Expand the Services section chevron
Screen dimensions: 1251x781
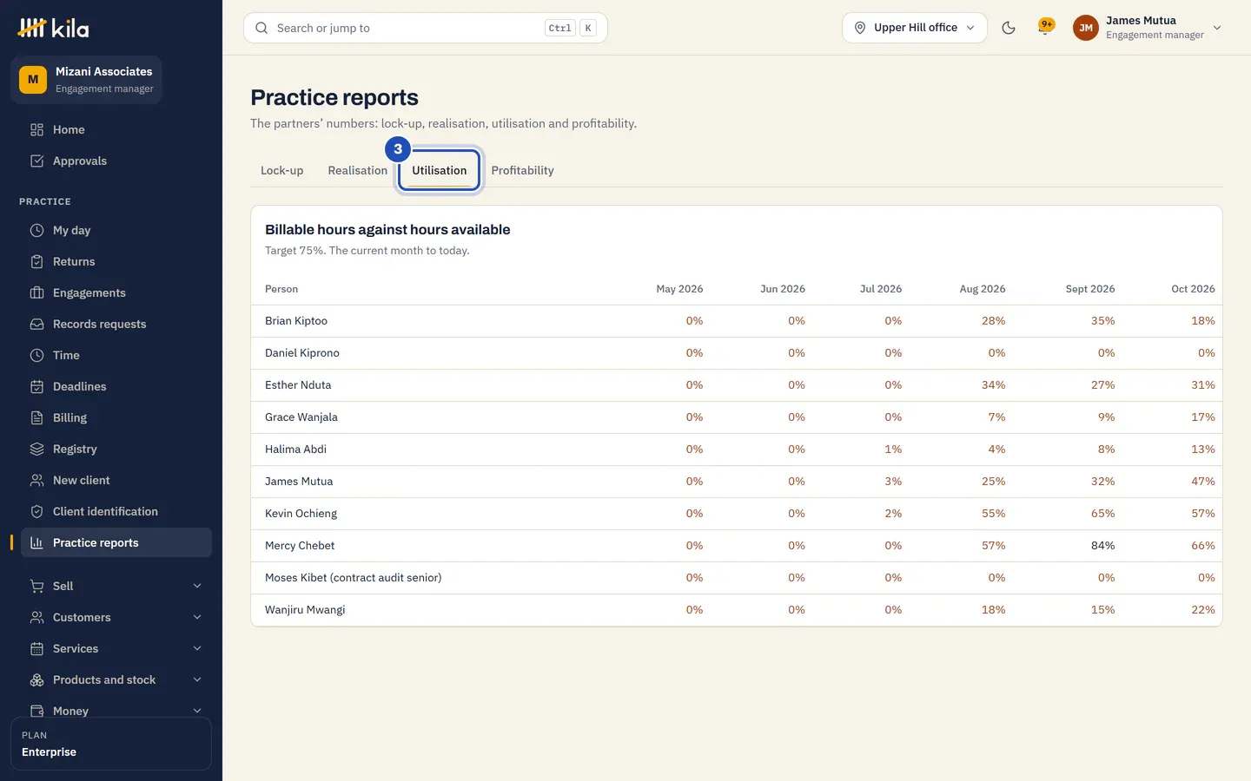(x=197, y=648)
